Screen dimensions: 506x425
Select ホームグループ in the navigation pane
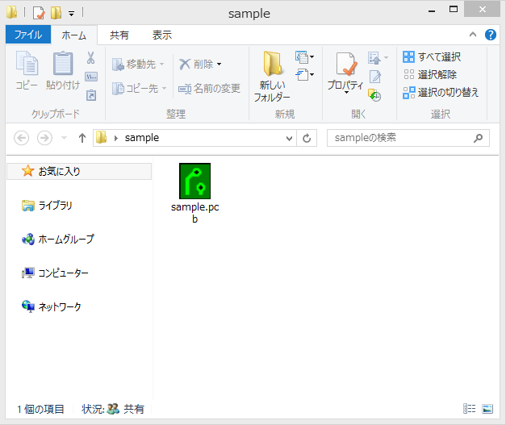point(58,239)
